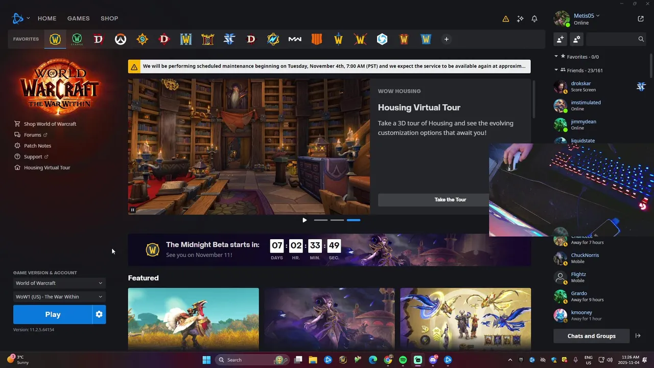Select friend ChuckNorris in the list
Image resolution: width=654 pixels, height=368 pixels.
600,258
